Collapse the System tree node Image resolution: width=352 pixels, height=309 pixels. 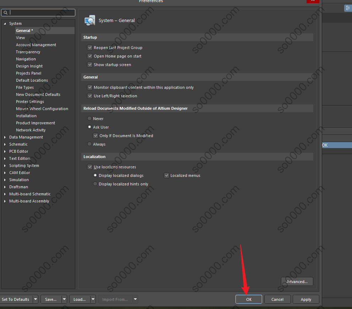[5, 23]
